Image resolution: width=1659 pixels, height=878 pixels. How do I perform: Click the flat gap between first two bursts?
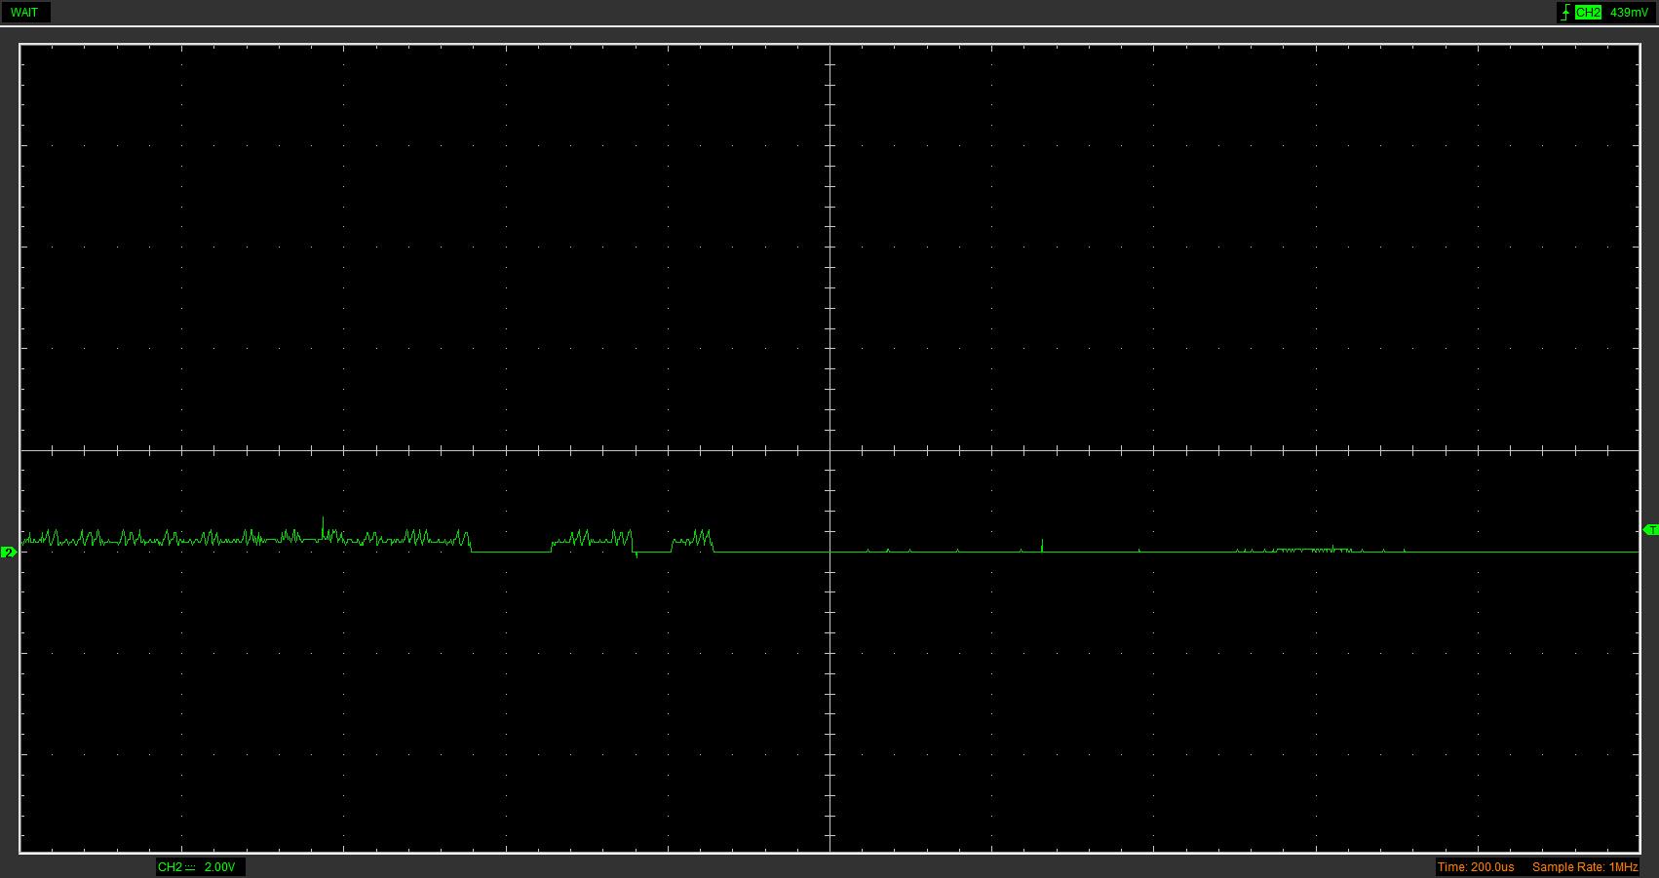pos(511,552)
